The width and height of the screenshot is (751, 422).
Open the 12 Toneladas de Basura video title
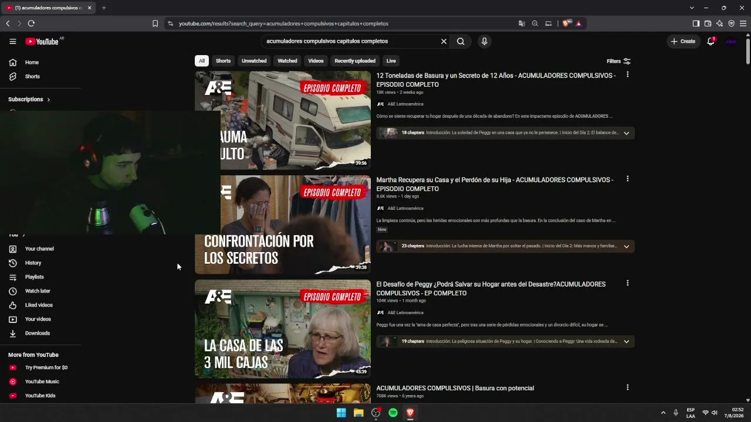point(496,80)
